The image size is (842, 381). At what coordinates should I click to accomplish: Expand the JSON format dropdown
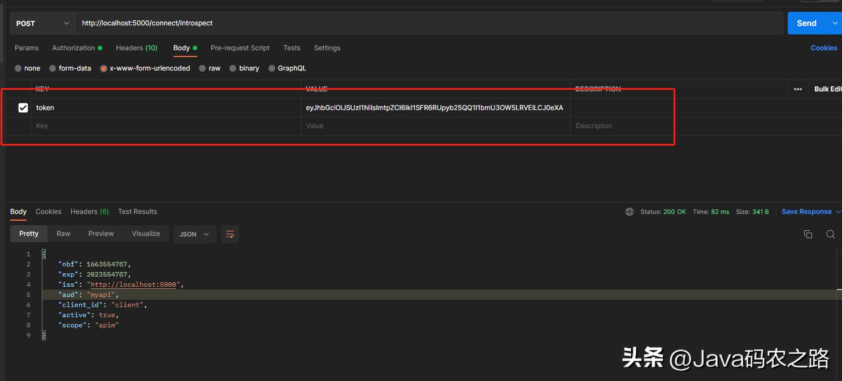point(194,234)
